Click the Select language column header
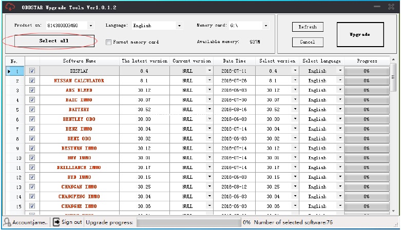The width and height of the screenshot is (401, 230). pyautogui.click(x=321, y=61)
